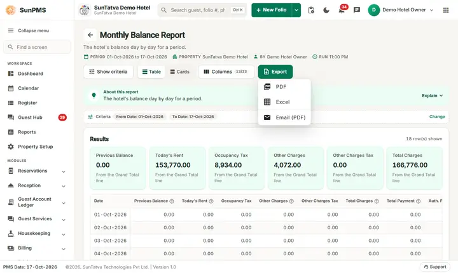This screenshot has height=273, width=458.
Task: Open the chat messages icon
Action: tap(357, 10)
